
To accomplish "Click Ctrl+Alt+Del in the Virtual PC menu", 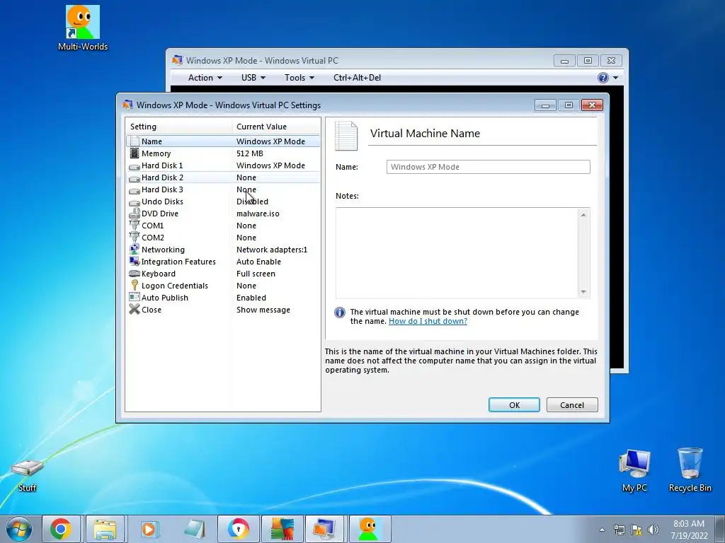I will click(357, 78).
